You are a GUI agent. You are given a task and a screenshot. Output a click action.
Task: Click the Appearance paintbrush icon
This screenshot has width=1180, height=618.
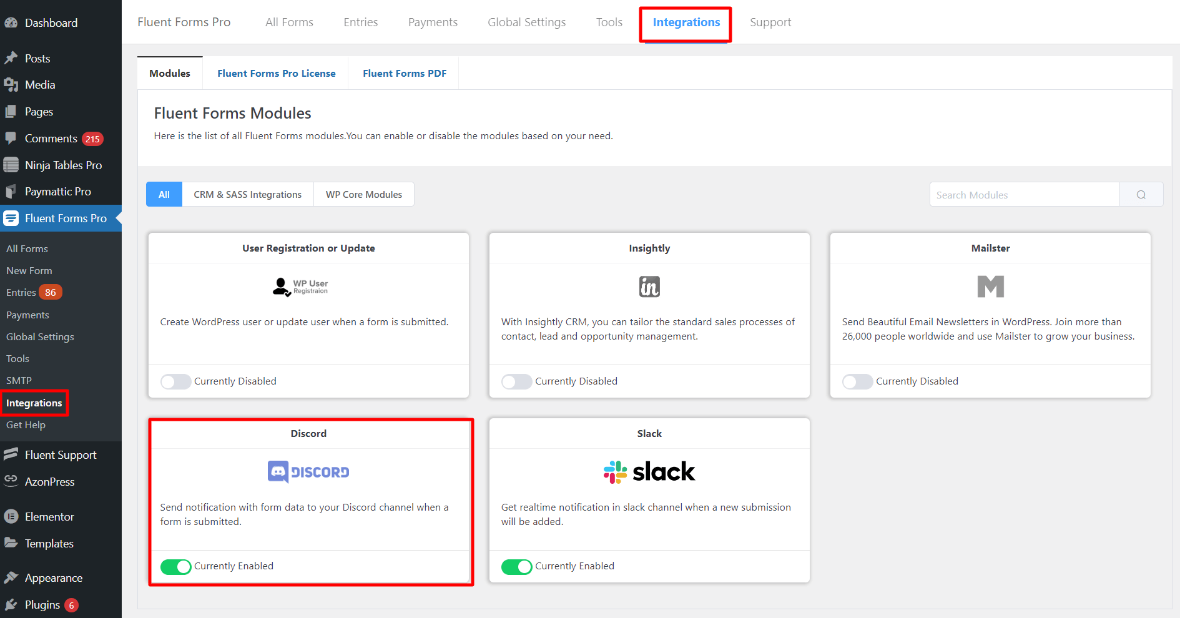pyautogui.click(x=11, y=577)
